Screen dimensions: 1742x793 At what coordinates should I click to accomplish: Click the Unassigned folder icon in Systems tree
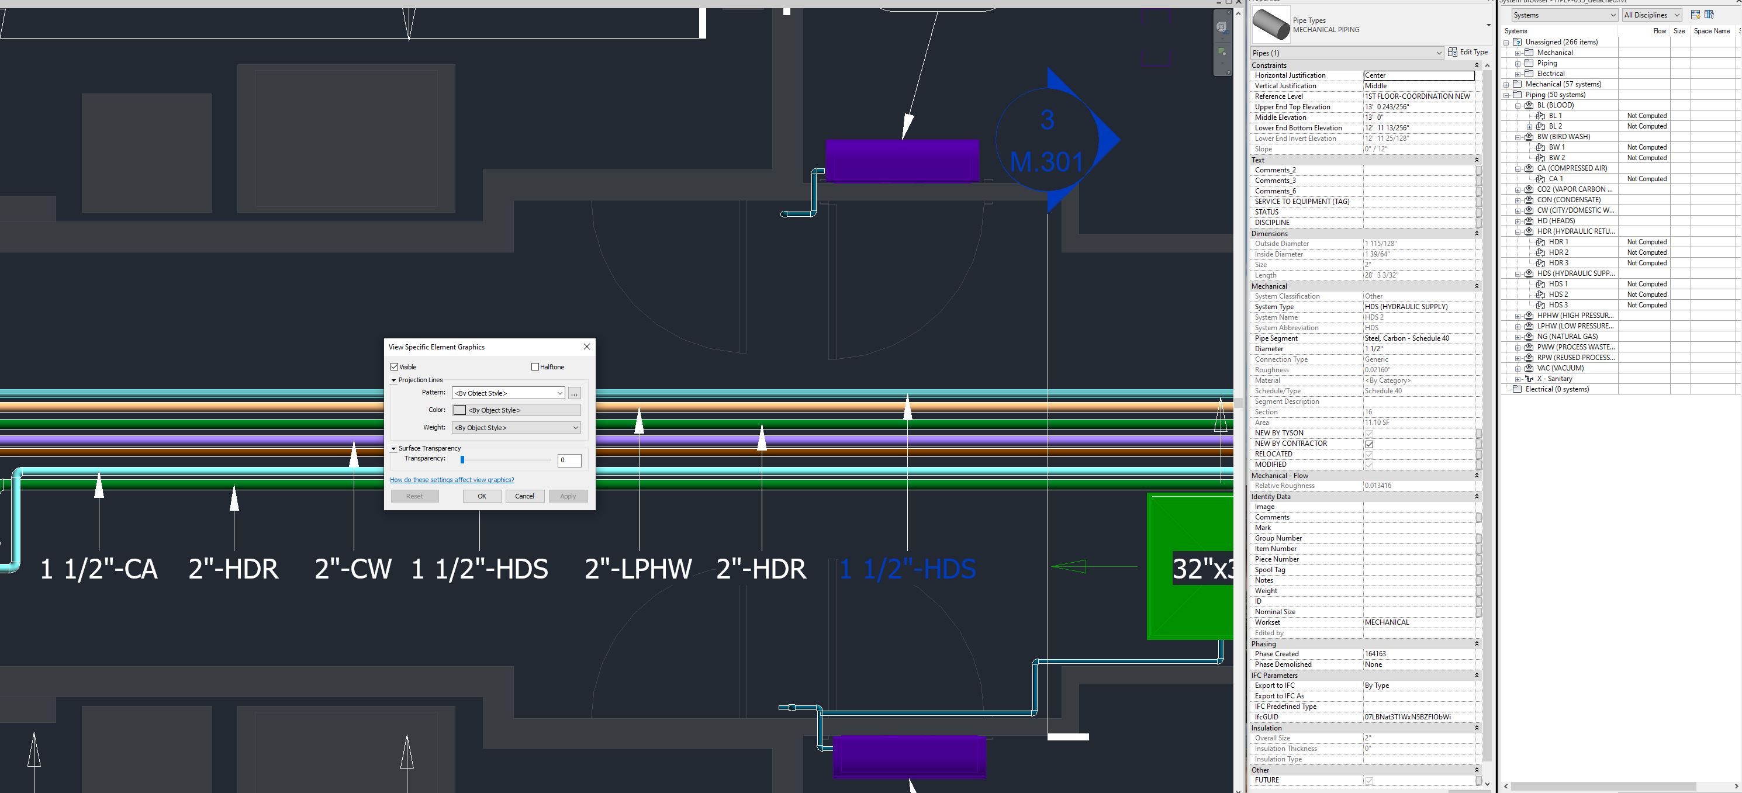coord(1518,42)
